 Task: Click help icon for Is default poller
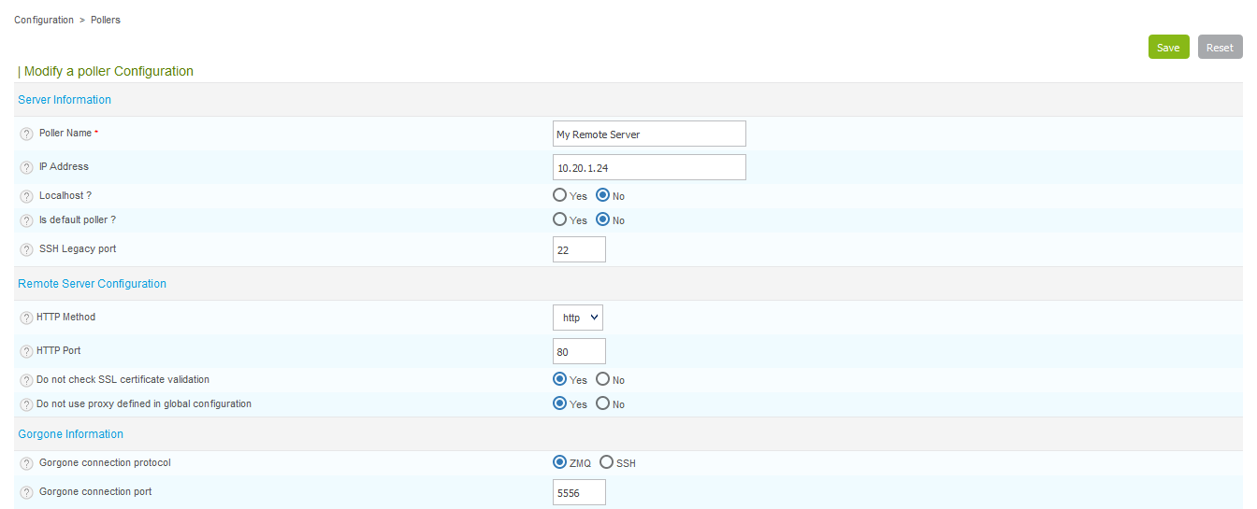point(26,220)
